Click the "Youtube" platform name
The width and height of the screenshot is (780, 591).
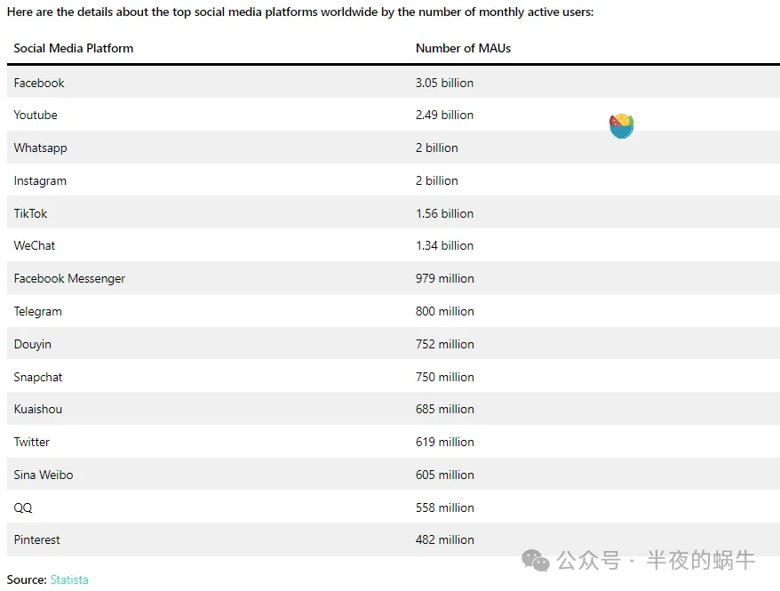tap(36, 115)
